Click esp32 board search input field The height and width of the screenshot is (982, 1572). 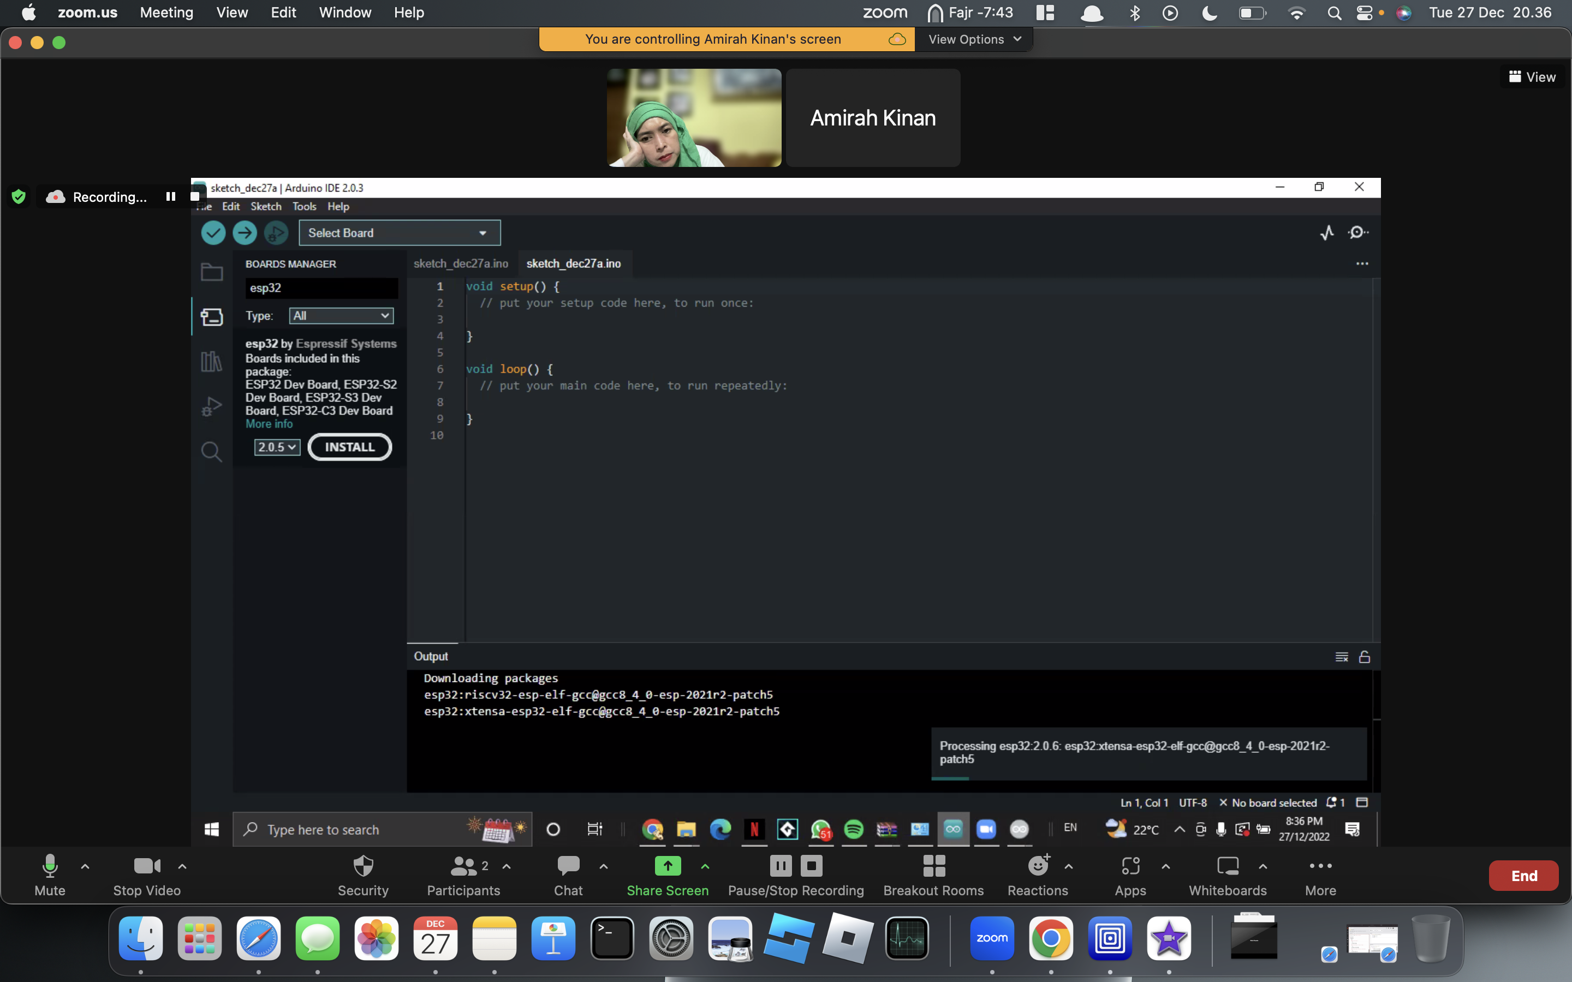(320, 288)
